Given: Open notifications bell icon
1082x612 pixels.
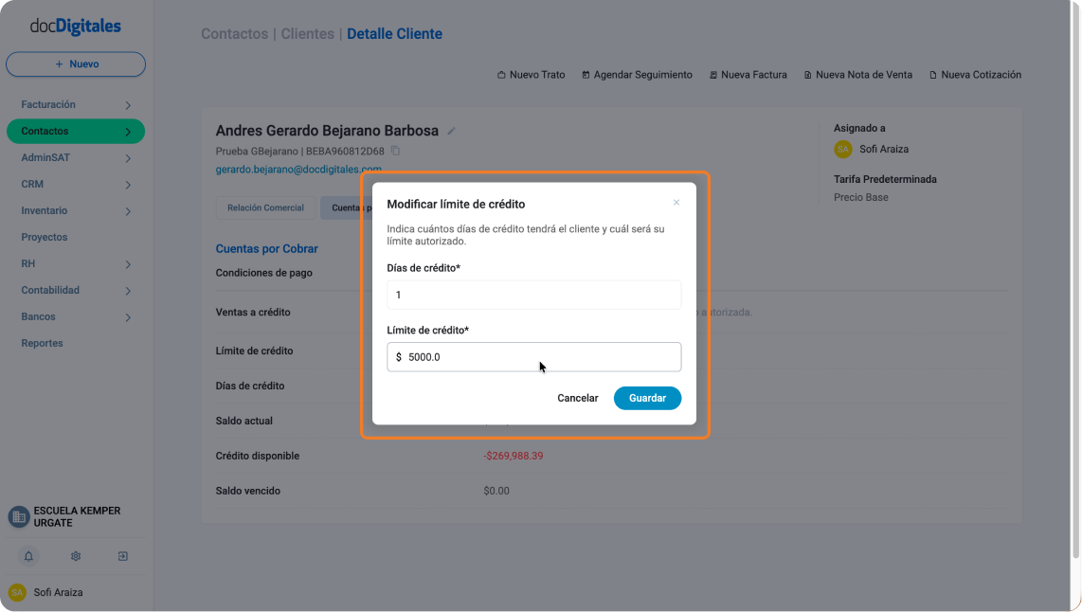Looking at the screenshot, I should 28,556.
